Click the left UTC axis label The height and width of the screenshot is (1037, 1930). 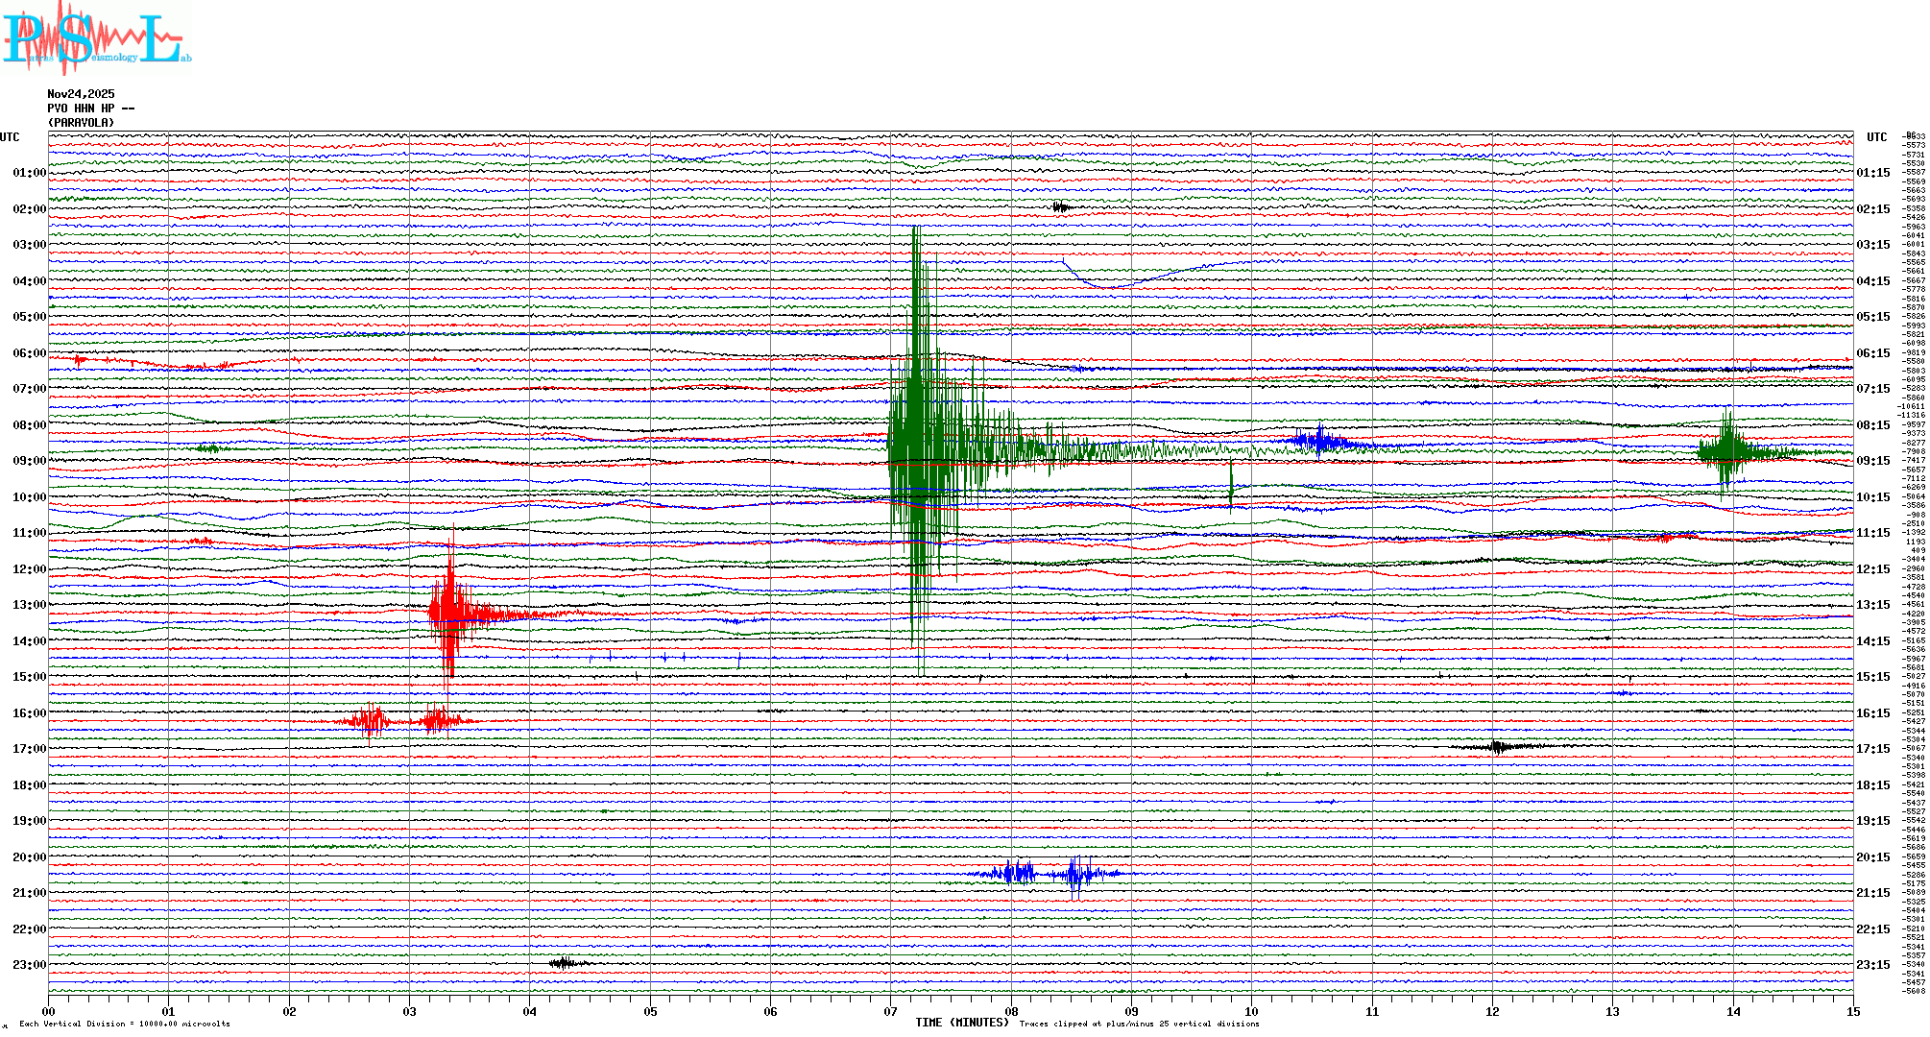point(10,137)
